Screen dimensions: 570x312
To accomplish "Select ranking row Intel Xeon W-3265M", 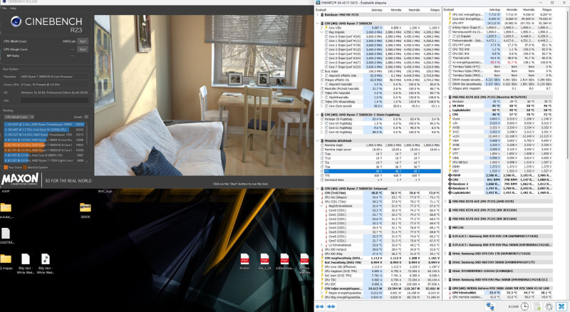I will pos(44,129).
